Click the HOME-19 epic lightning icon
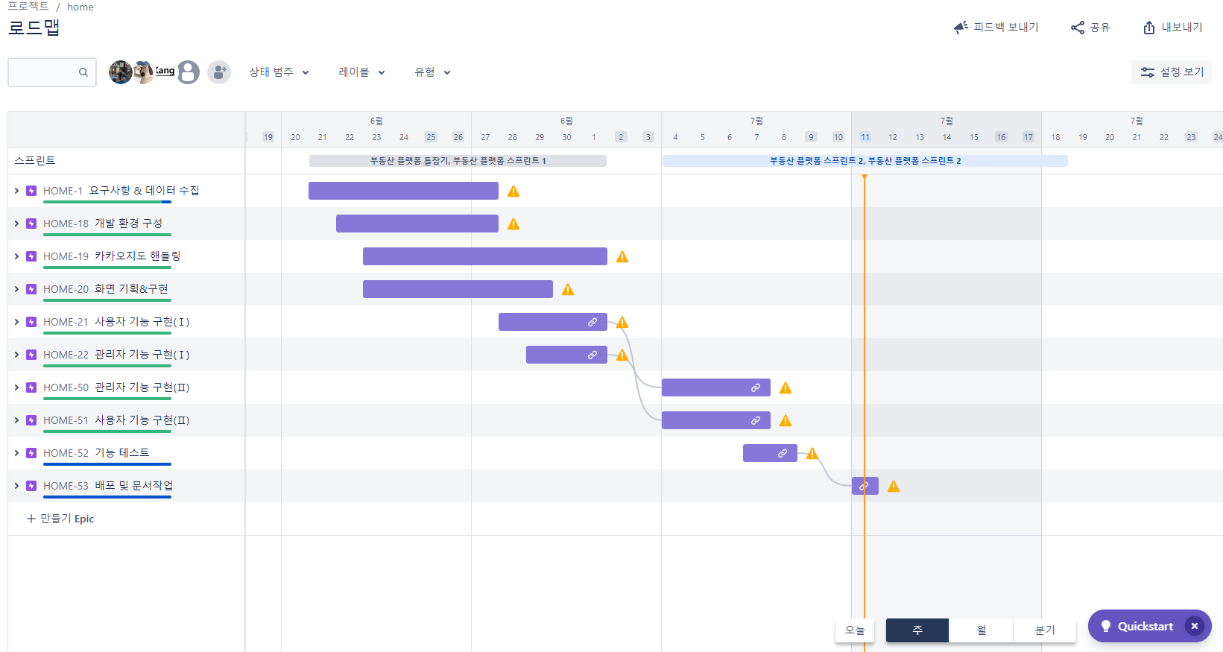The width and height of the screenshot is (1223, 652). coord(31,256)
